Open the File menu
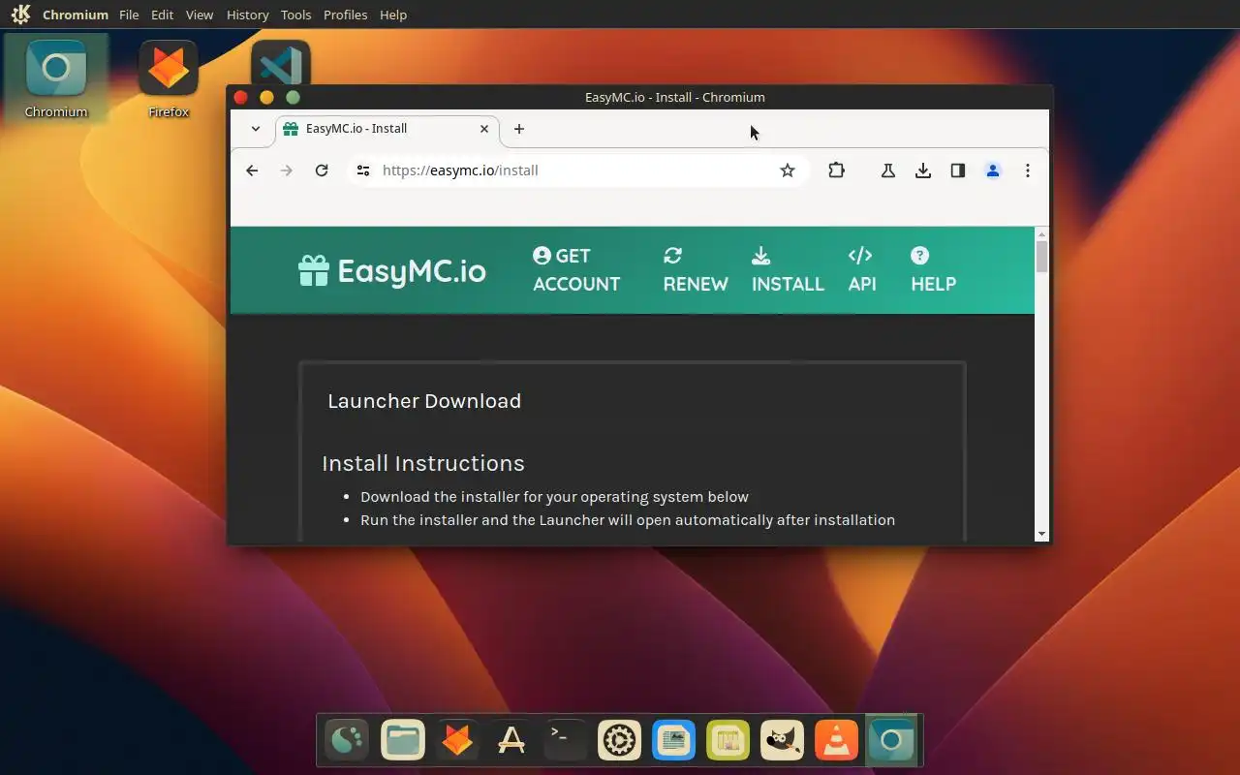 tap(129, 15)
